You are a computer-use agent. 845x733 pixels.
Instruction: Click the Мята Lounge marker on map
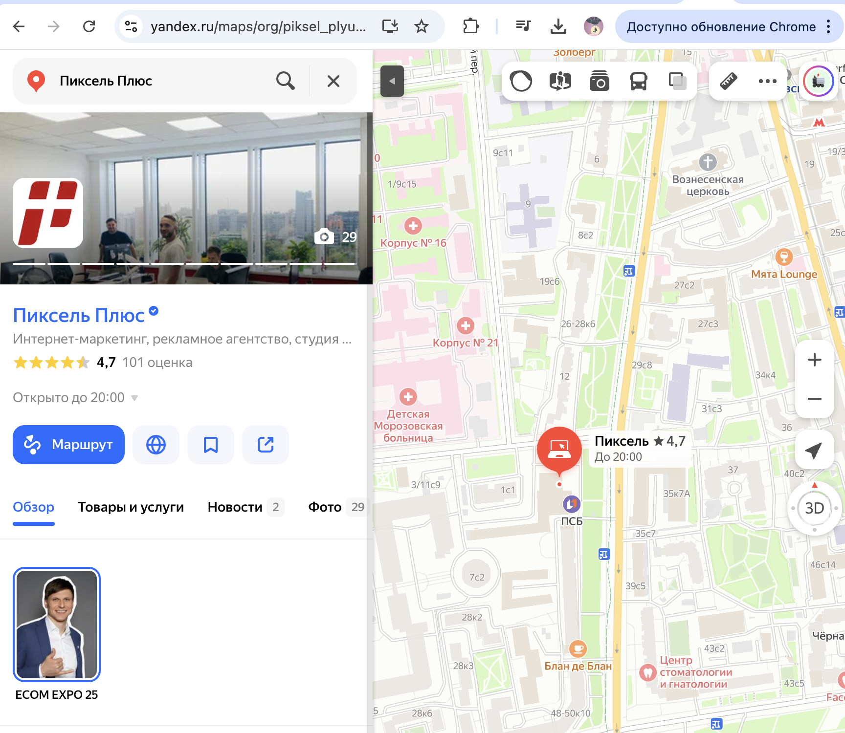pos(784,257)
